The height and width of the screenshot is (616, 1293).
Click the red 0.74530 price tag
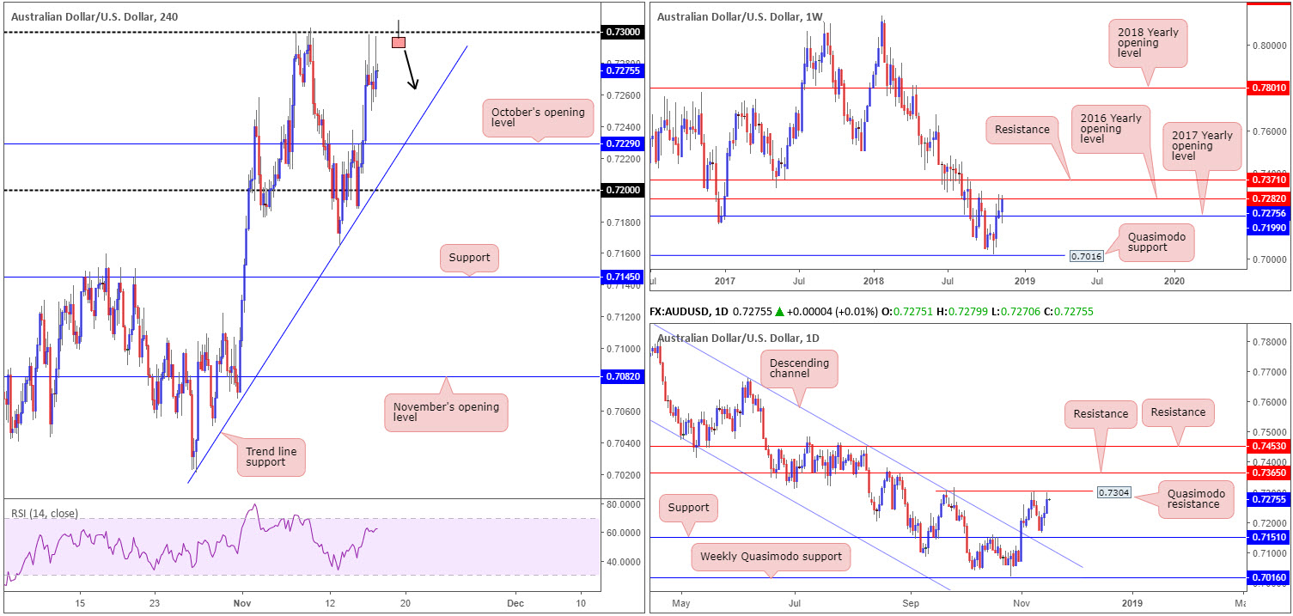click(x=1269, y=446)
